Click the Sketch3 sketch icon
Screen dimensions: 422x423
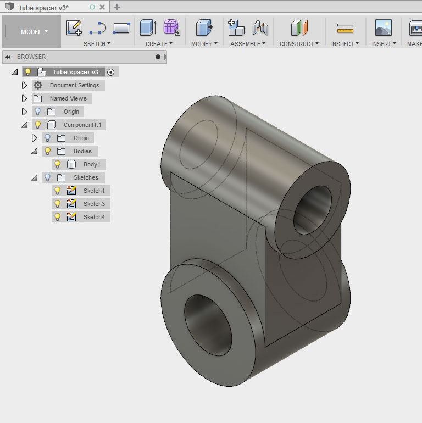pos(71,204)
